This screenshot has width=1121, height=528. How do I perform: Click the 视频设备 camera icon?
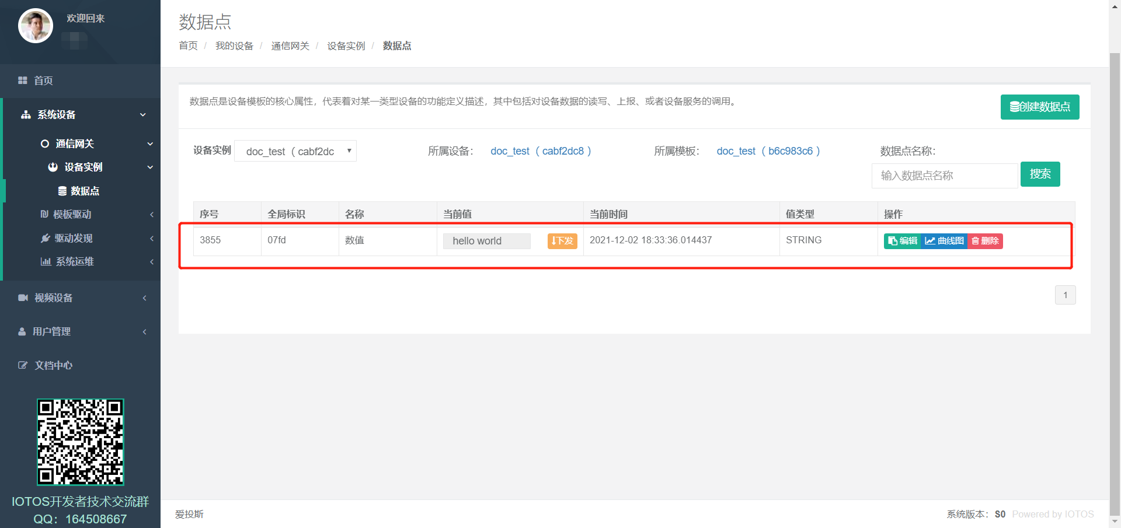23,298
